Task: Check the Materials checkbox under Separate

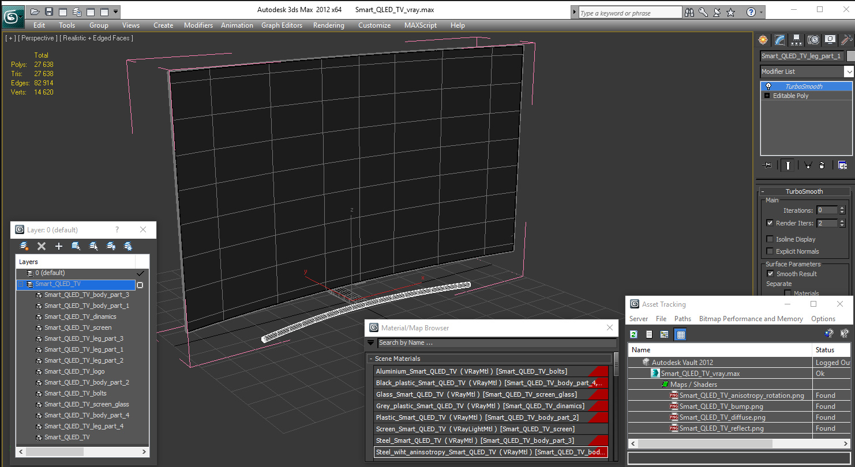Action: coord(787,293)
